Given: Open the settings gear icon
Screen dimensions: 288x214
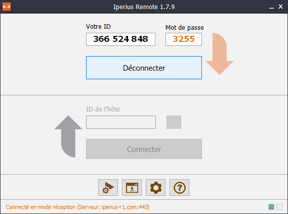Looking at the screenshot, I should tap(155, 187).
